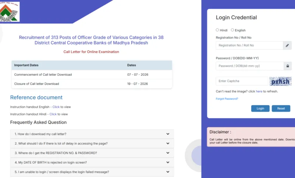Click the here link to refresh captcha
This screenshot has height=178, width=295.
[x=259, y=91]
